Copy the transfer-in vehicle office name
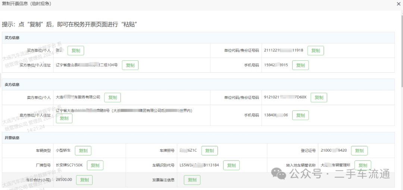Screen dimensions: 403x190 [363, 165]
